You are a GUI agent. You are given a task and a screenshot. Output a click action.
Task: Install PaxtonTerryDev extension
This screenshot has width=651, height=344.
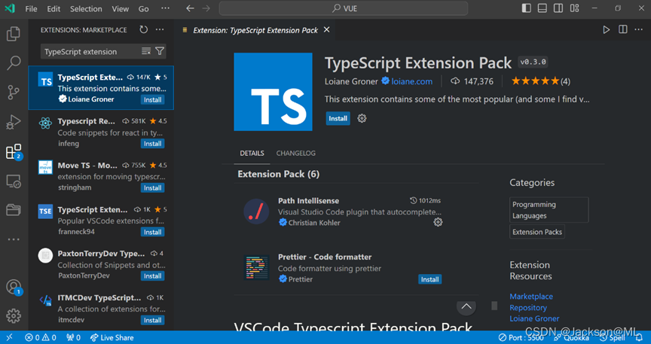point(152,276)
